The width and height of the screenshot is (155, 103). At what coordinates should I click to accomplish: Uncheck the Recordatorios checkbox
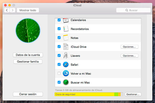click(x=59, y=29)
